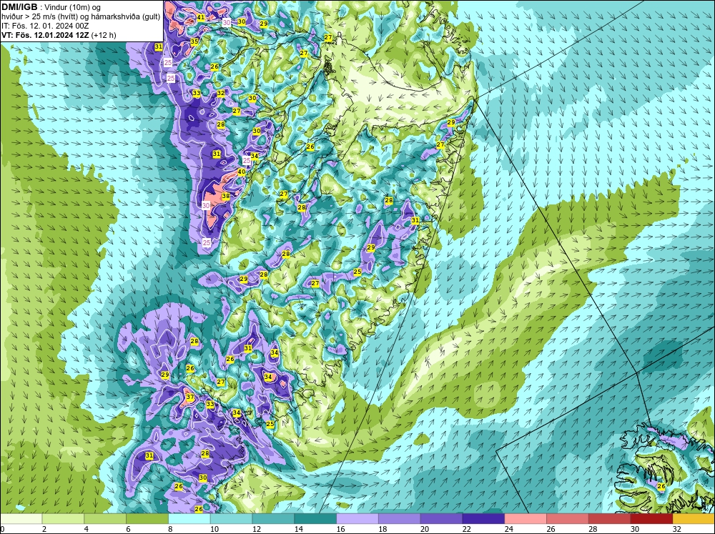715x534 pixels.
Task: Select the 18–20 m/s violet legend swatch
Action: pyautogui.click(x=400, y=519)
